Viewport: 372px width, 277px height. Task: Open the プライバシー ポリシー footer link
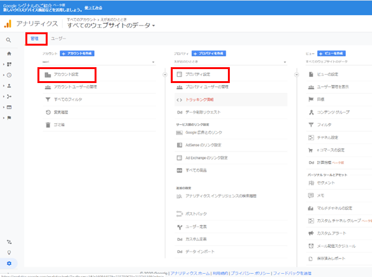click(x=250, y=273)
